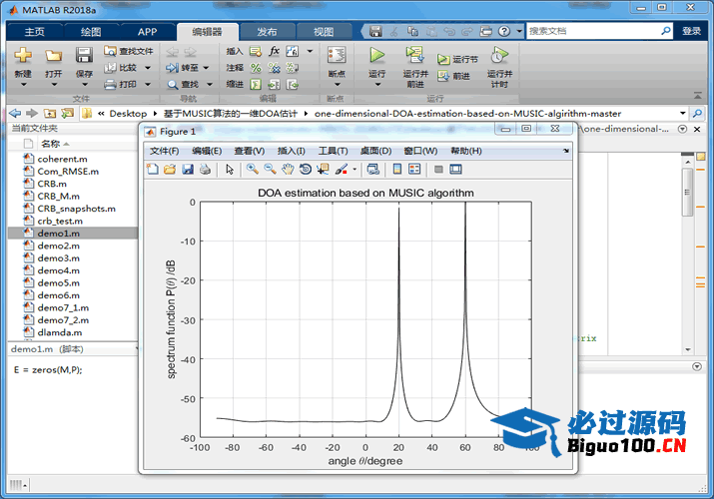Click the Login (登录) link
The width and height of the screenshot is (714, 499).
click(x=691, y=31)
